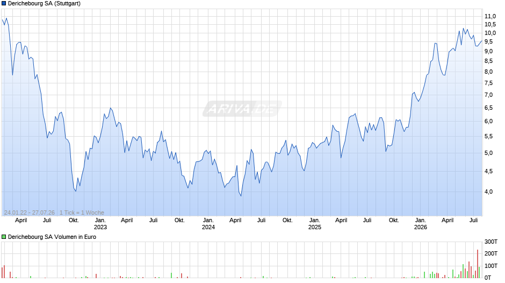Click the 9,5 price axis label
The height and width of the screenshot is (283, 505).
[x=488, y=41]
